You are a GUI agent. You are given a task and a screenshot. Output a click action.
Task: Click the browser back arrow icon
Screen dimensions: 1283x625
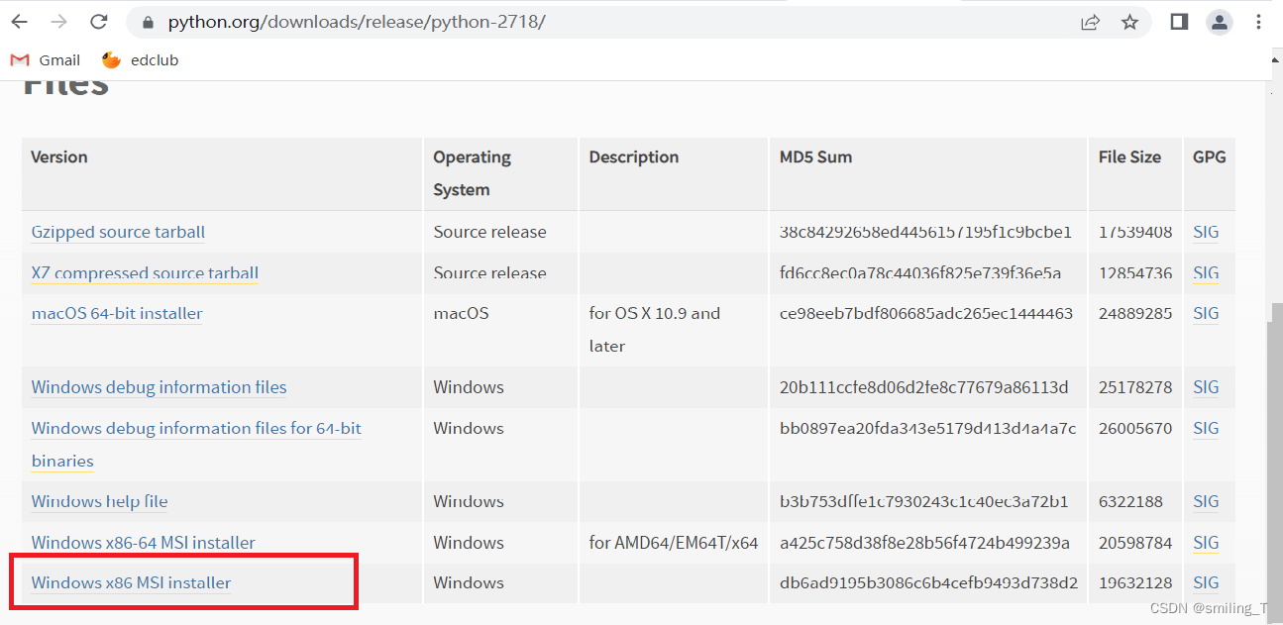[19, 21]
